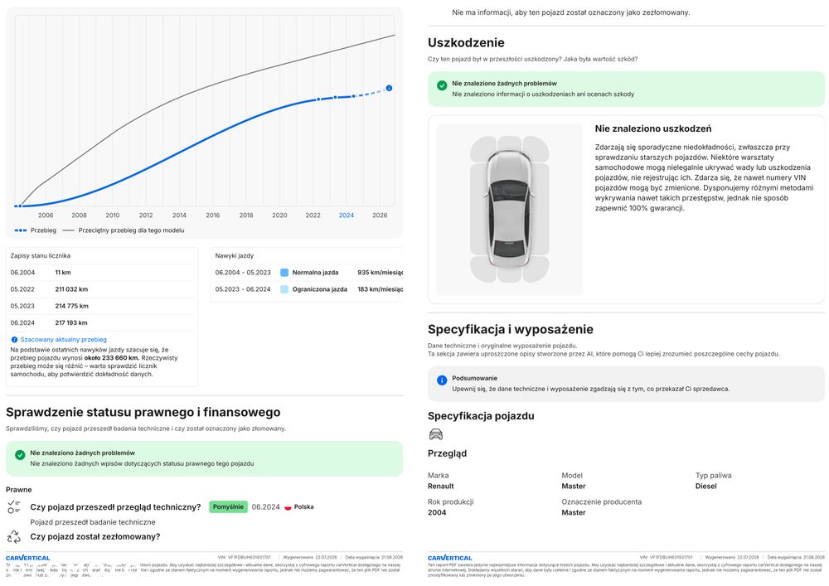
Task: Click the estimated mileage info dot on chart
Action: 389,88
